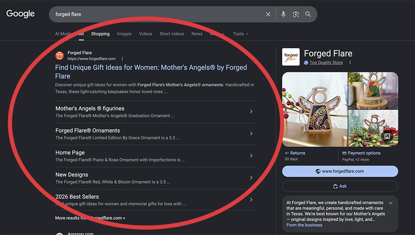Click the Payment options link
415x235 pixels.
pyautogui.click(x=361, y=153)
